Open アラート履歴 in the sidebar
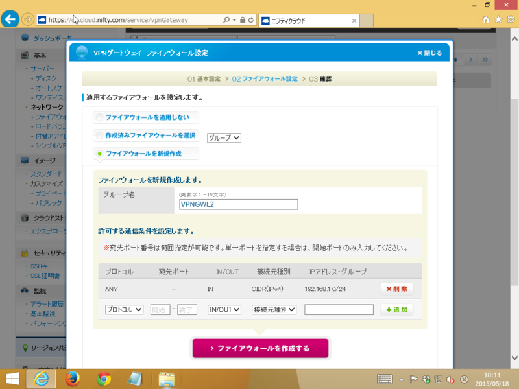The height and width of the screenshot is (389, 519). click(47, 304)
